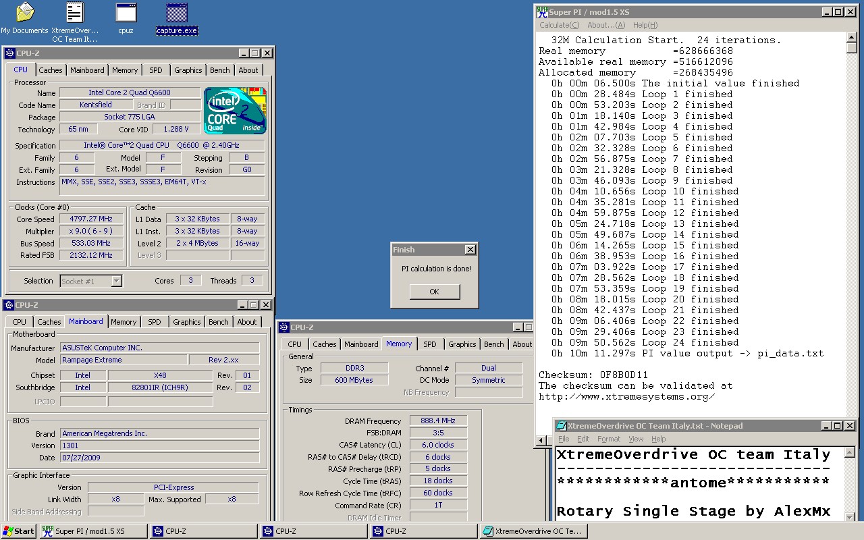Click the Intel Core 2 Quad Q6600 name field
The image size is (864, 540).
click(130, 92)
